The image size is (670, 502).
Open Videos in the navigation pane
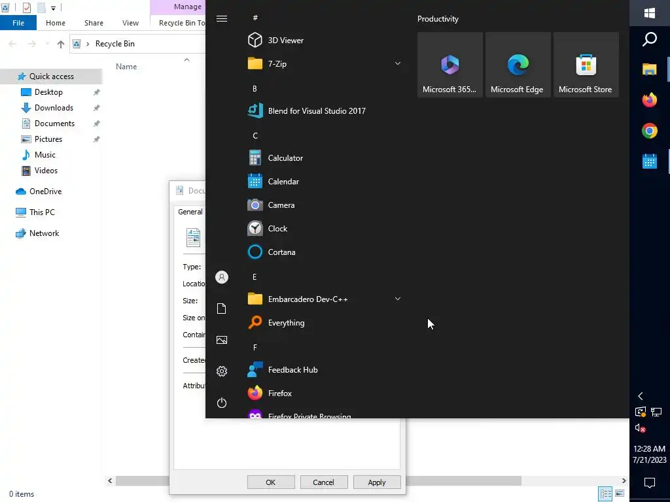tap(46, 171)
